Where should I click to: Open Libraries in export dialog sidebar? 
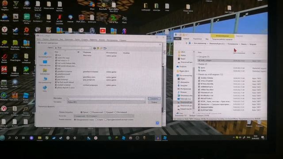point(45,72)
